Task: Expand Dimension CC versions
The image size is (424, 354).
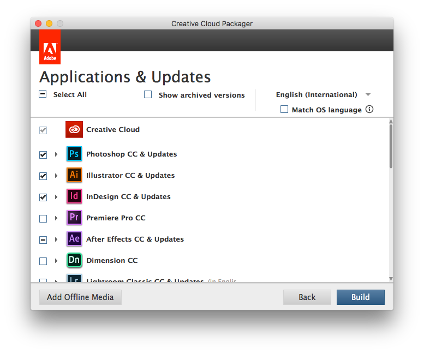Action: click(x=56, y=261)
